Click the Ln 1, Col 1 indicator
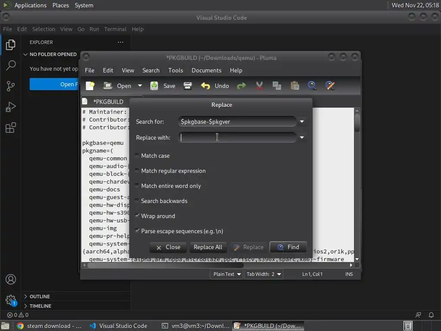 (312, 274)
